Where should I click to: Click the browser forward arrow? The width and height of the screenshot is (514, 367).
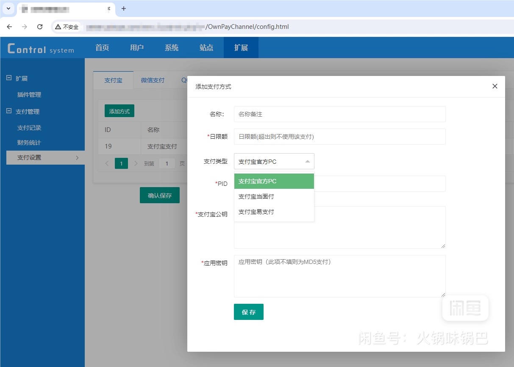(25, 26)
